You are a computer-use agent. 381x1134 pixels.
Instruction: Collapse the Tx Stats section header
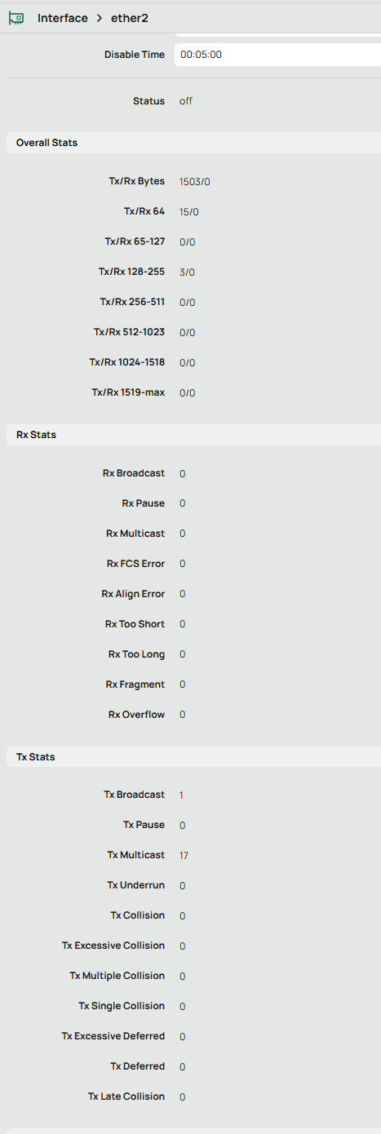tap(193, 757)
